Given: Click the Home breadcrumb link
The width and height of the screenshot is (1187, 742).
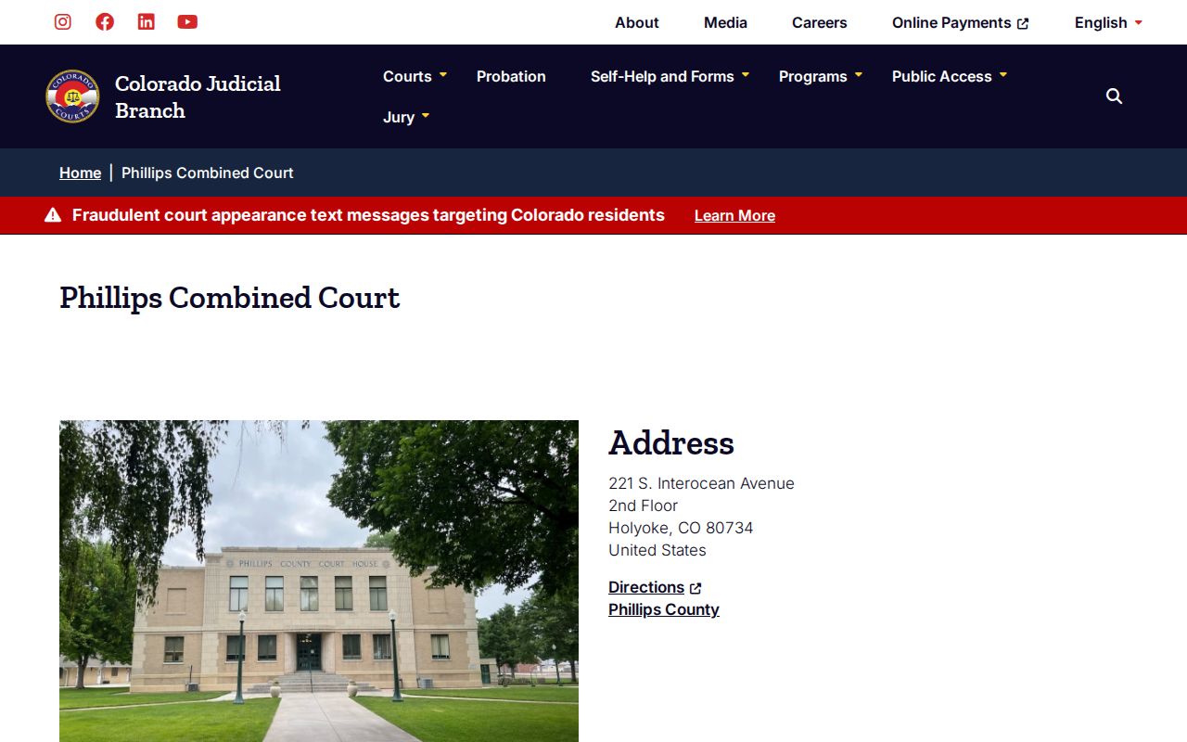Looking at the screenshot, I should [x=80, y=173].
